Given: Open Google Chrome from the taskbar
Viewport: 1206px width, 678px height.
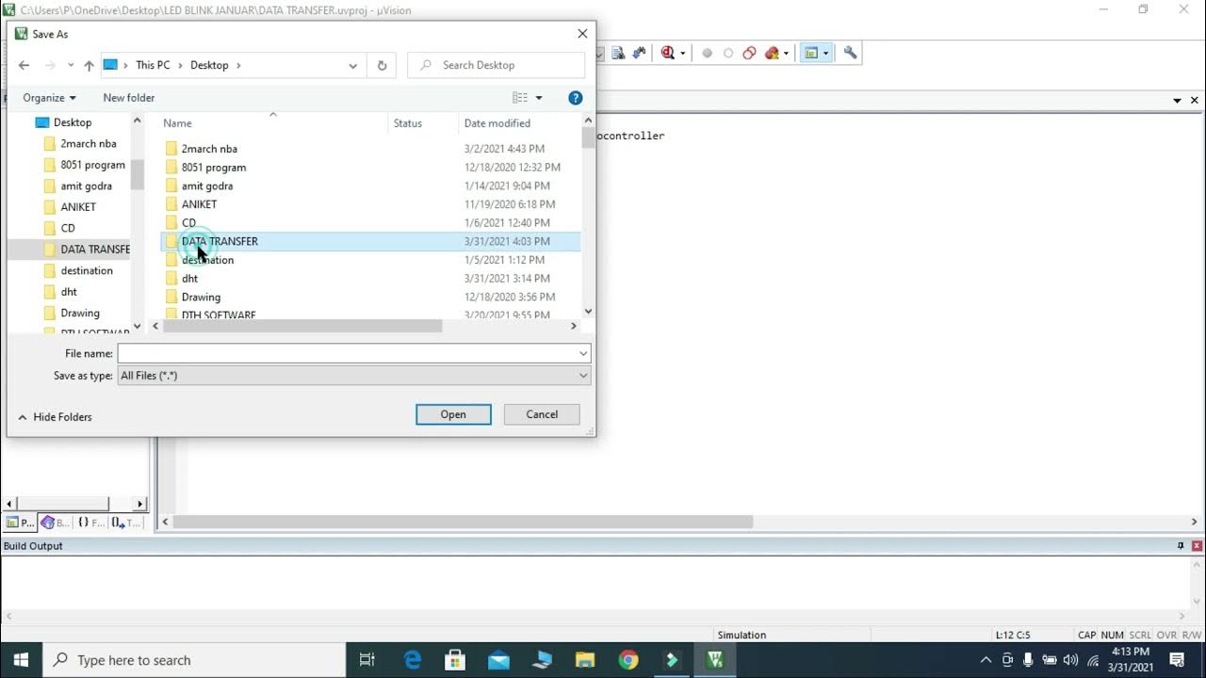Looking at the screenshot, I should 628,660.
